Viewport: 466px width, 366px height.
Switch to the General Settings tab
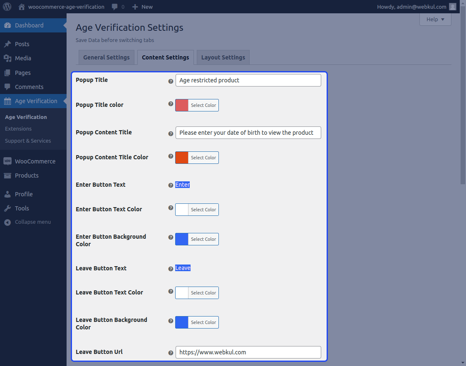pyautogui.click(x=107, y=57)
